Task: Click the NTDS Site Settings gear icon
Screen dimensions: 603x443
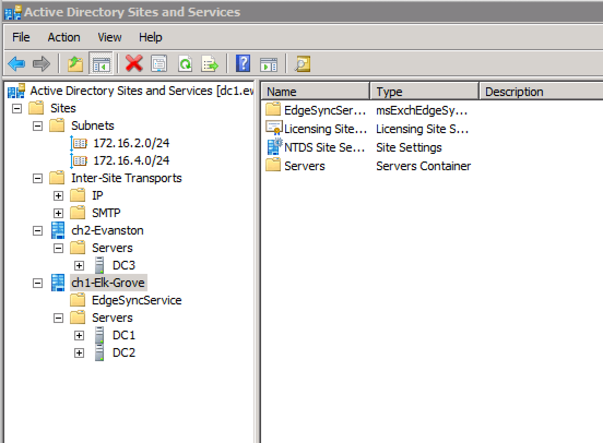Action: (275, 147)
